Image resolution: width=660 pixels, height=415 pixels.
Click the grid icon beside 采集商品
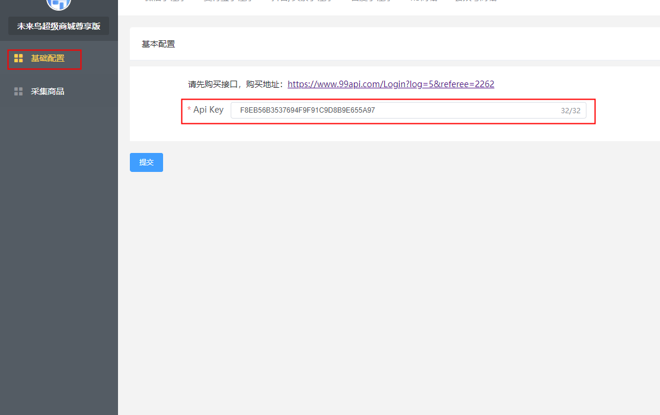coord(18,91)
